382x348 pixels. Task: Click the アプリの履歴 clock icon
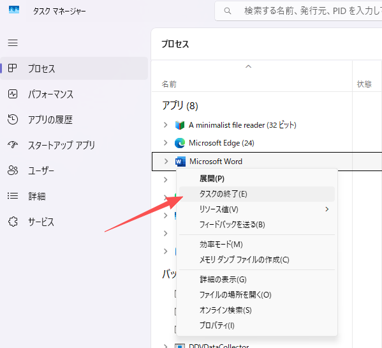coord(12,119)
